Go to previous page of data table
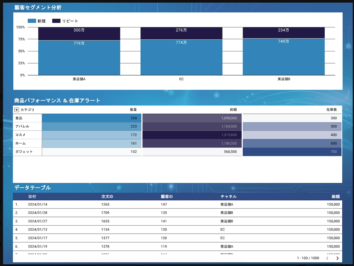 coord(327,258)
